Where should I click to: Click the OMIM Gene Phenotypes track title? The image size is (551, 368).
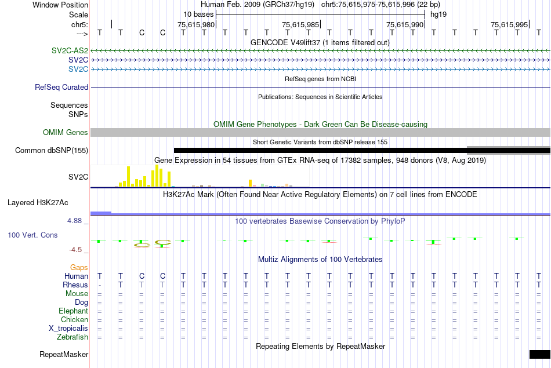[320, 124]
